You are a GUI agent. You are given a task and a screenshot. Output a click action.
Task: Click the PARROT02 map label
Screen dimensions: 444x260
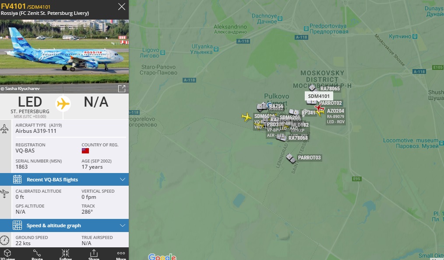tap(331, 103)
